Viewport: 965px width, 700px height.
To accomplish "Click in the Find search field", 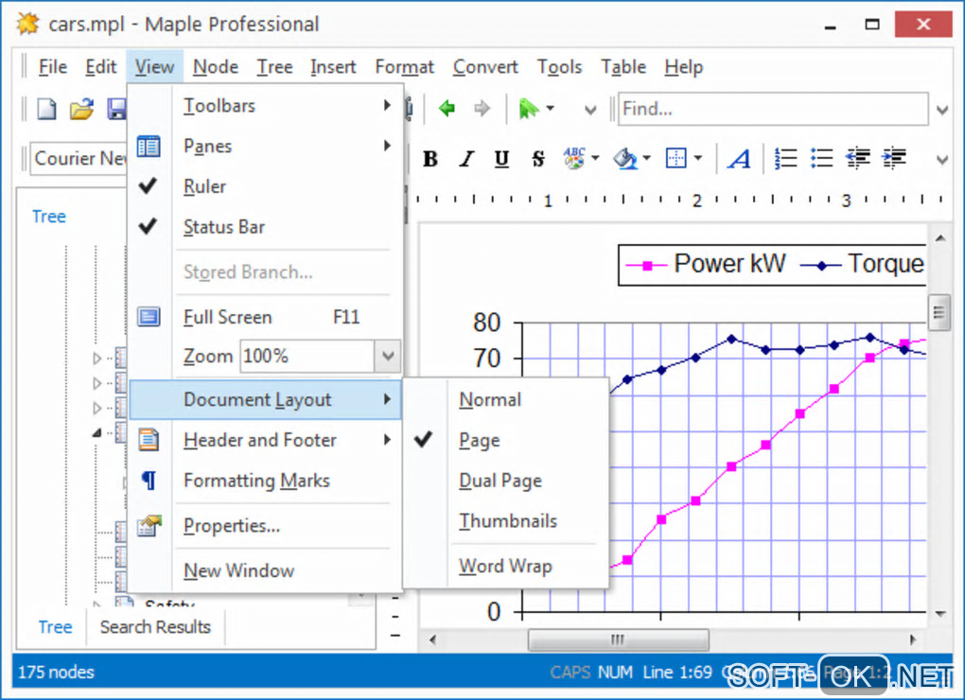I will tap(773, 109).
